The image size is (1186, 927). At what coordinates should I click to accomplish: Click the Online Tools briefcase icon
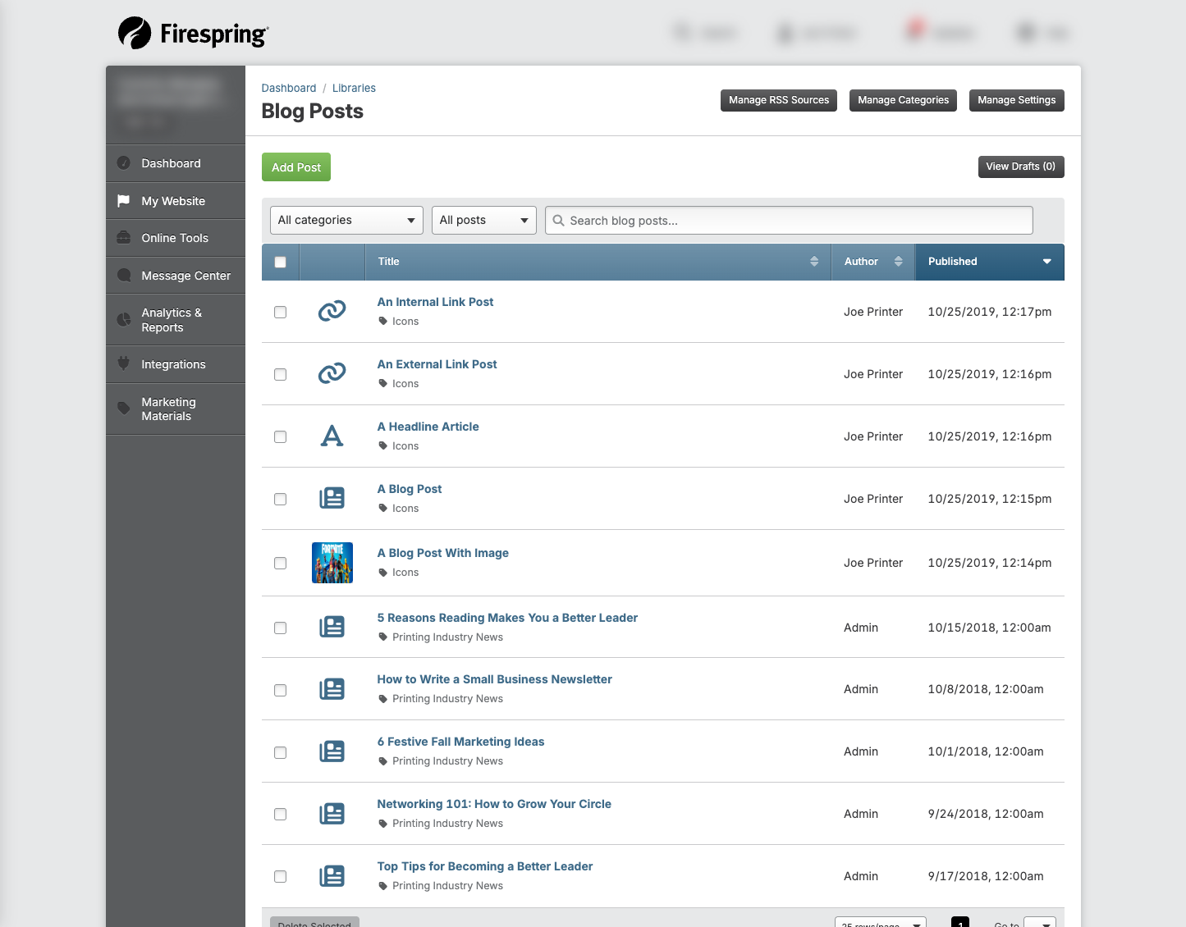124,238
